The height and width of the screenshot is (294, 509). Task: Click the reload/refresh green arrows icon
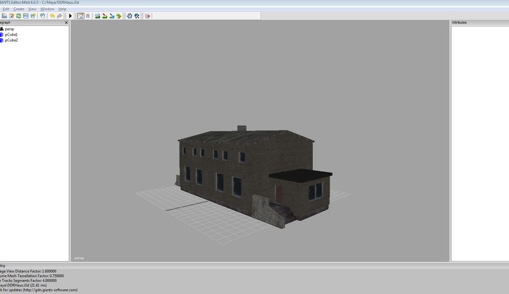18,16
